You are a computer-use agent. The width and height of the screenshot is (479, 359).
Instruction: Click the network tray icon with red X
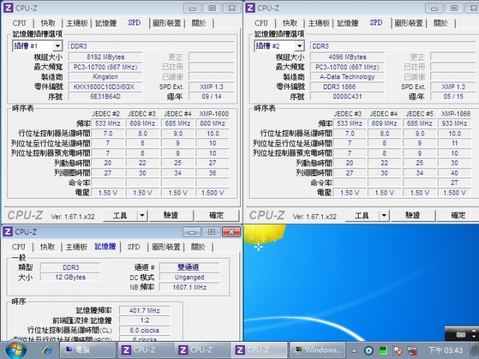[x=412, y=350]
